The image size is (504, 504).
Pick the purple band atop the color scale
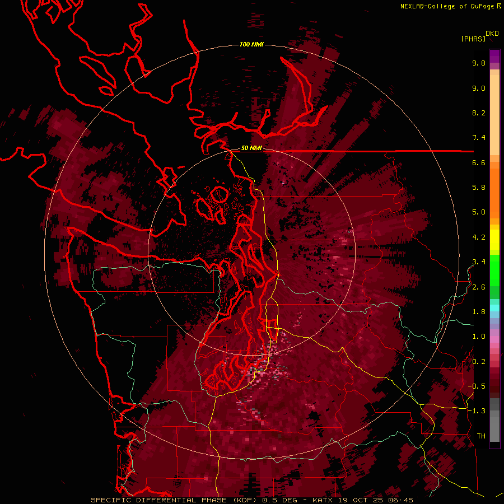coord(494,56)
